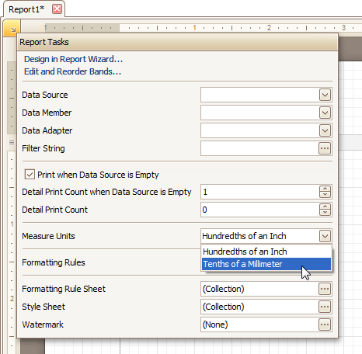Open the Watermark ellipsis editor
The height and width of the screenshot is (354, 362).
[325, 324]
